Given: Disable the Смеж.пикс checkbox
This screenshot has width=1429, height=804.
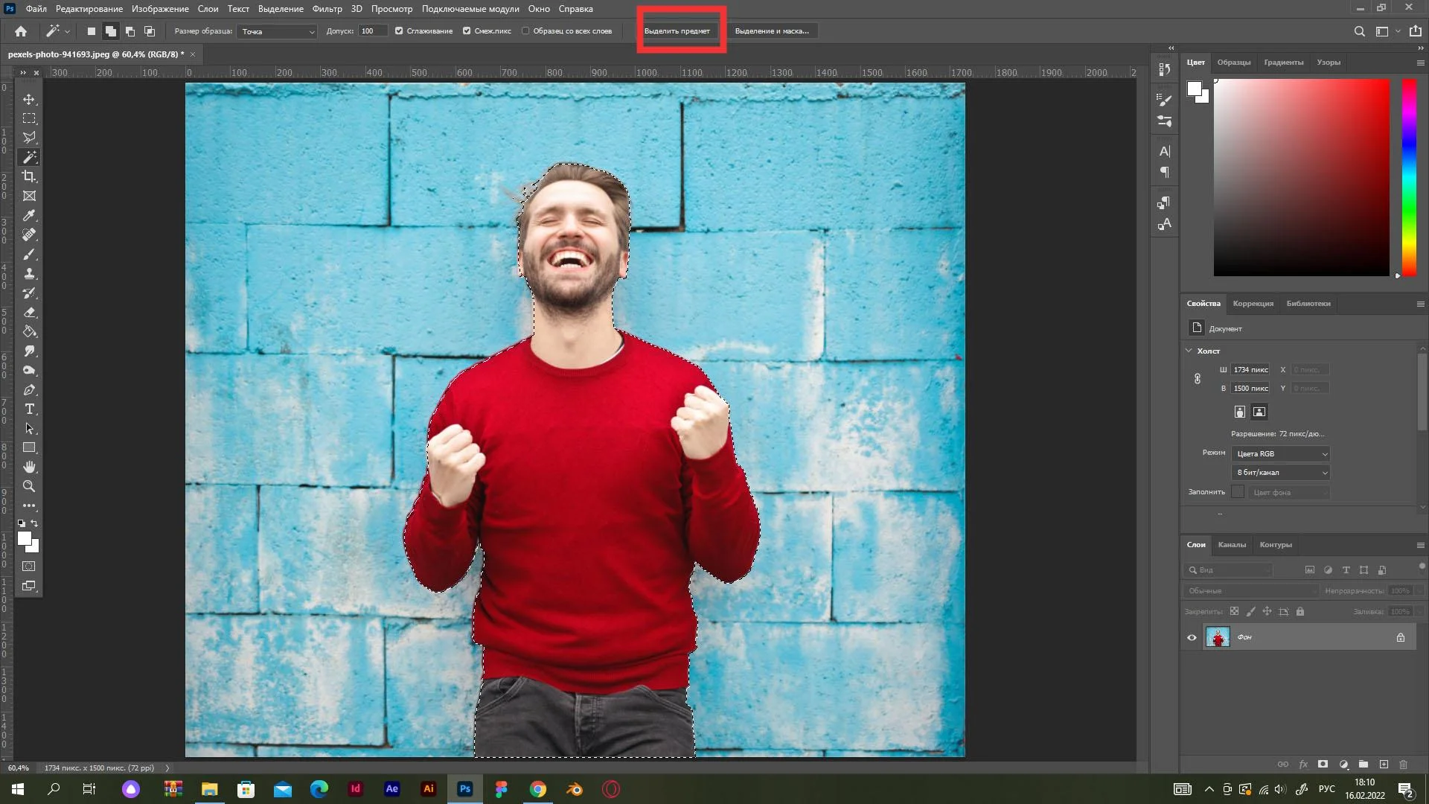Looking at the screenshot, I should 467,31.
